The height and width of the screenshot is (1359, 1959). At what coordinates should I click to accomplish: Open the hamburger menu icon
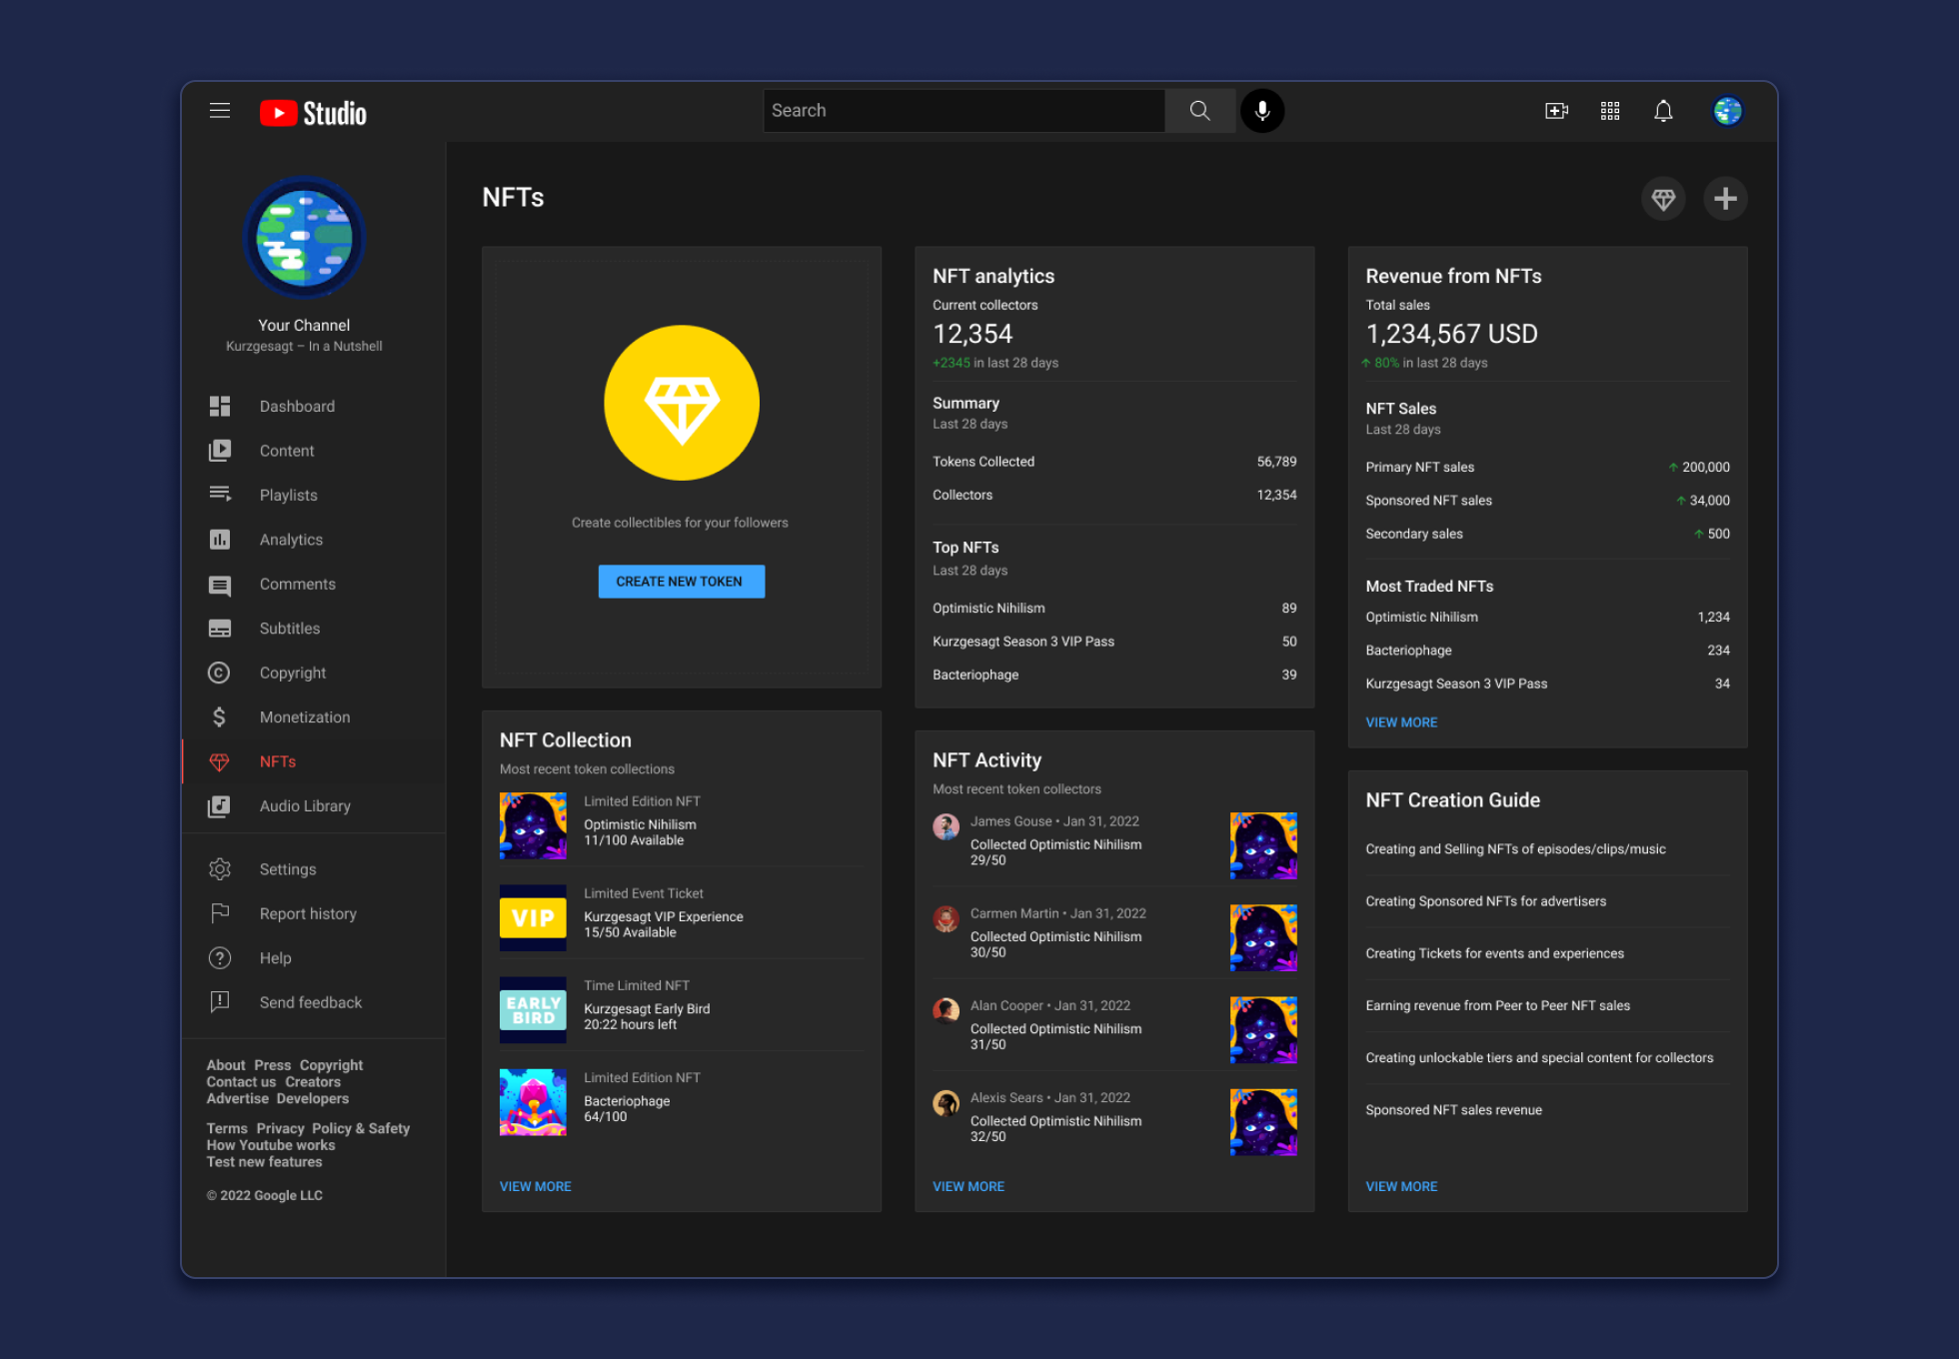pos(220,111)
